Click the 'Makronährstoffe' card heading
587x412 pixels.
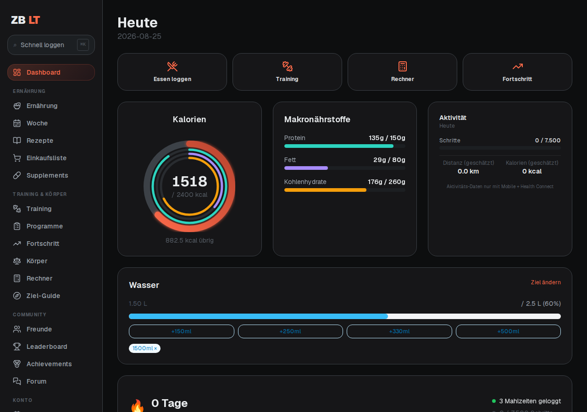[317, 119]
